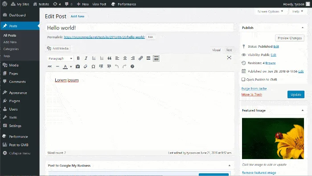Open the Paragraph format dropdown
Screen dimensions: 312x176
[x=60, y=58]
